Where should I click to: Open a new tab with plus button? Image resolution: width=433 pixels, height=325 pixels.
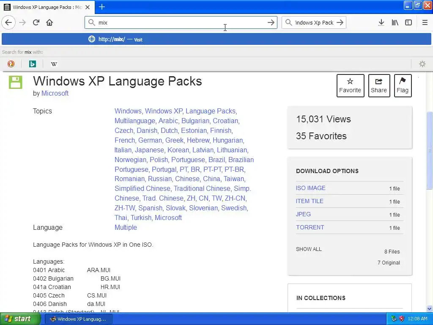(x=102, y=7)
